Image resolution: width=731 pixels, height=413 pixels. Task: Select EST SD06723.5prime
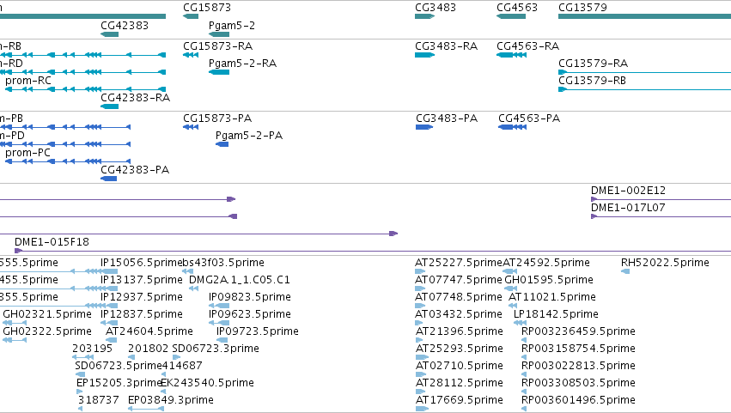[x=80, y=374]
